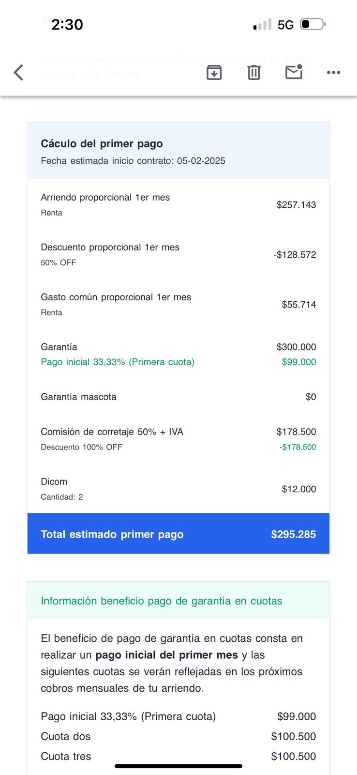Tap the Descuento proporcional 1er mes row
The height and width of the screenshot is (775, 357).
pyautogui.click(x=178, y=254)
